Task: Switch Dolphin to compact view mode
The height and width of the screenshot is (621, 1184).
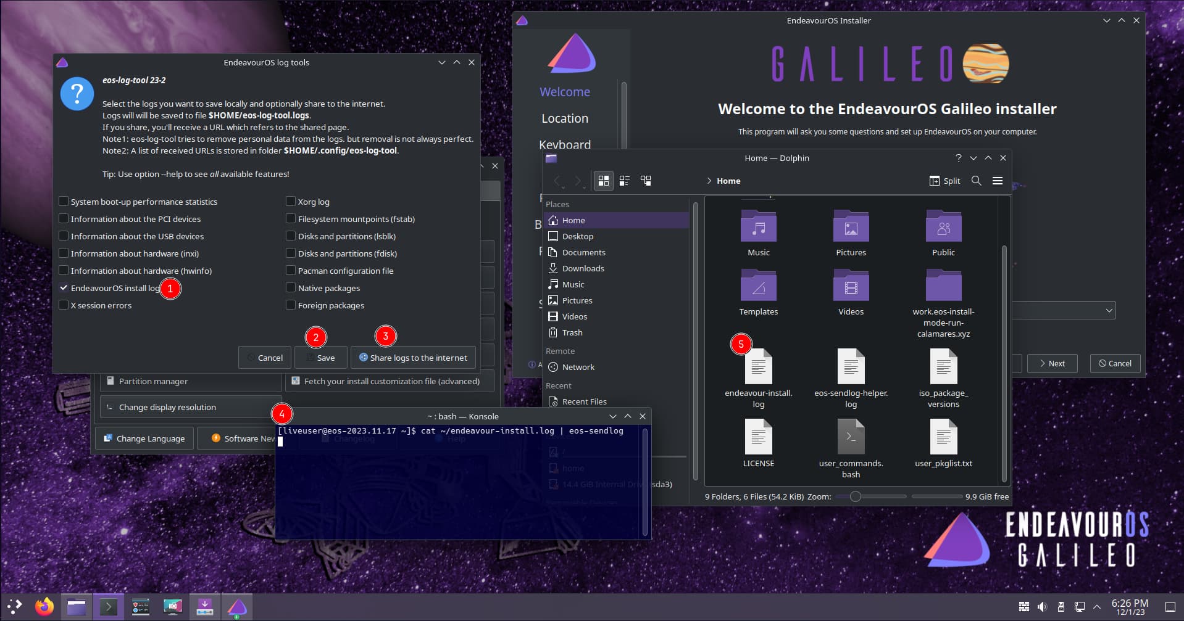Action: click(x=625, y=181)
